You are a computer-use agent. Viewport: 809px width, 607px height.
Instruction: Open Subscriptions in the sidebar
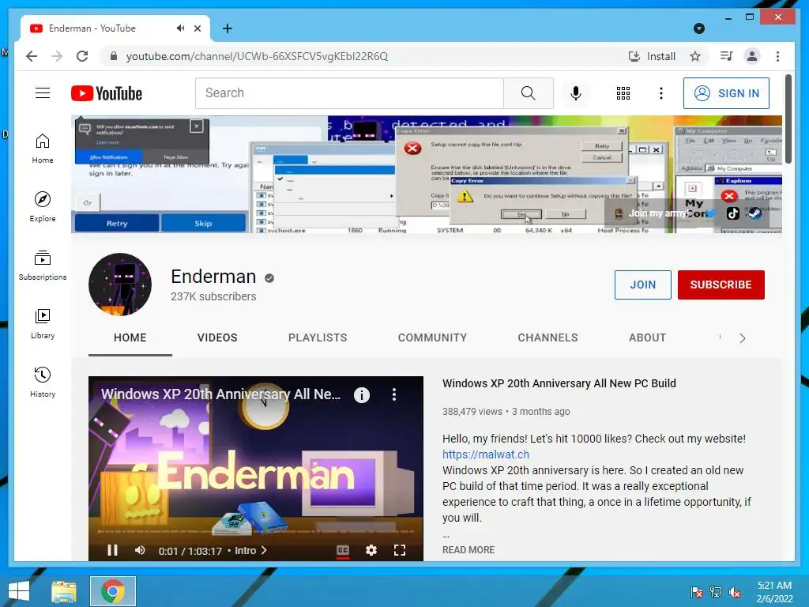click(43, 266)
